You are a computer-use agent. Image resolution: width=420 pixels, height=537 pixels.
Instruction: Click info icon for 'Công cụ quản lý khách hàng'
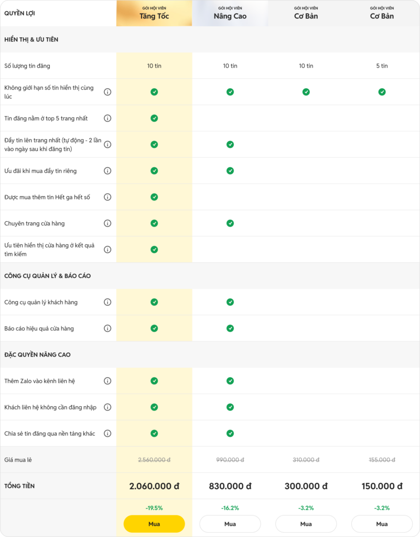point(107,302)
